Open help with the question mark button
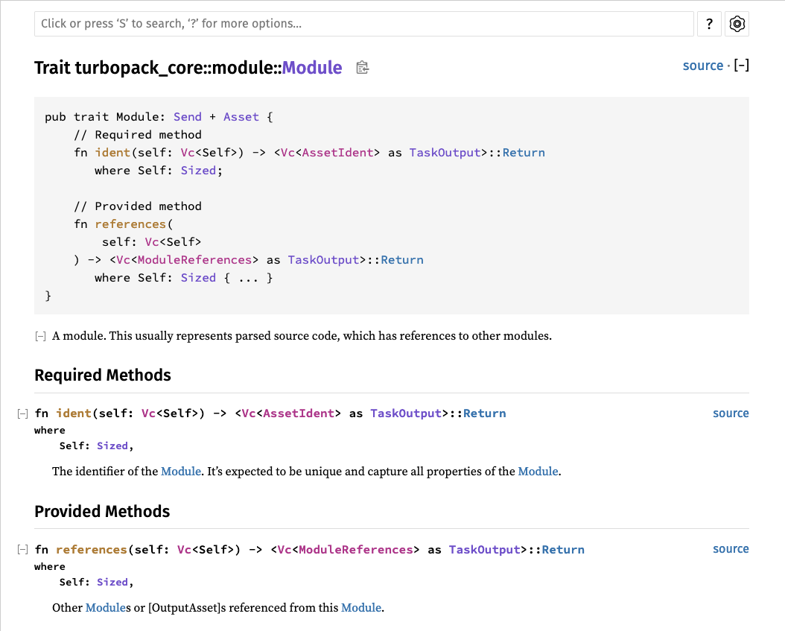Screen dimensions: 785x631 point(709,24)
